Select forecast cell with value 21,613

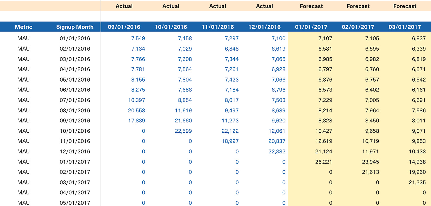pos(371,172)
